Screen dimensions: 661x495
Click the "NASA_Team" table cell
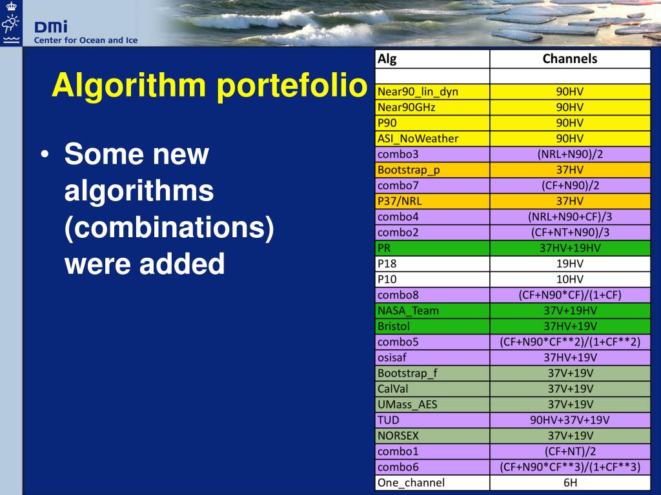point(432,311)
